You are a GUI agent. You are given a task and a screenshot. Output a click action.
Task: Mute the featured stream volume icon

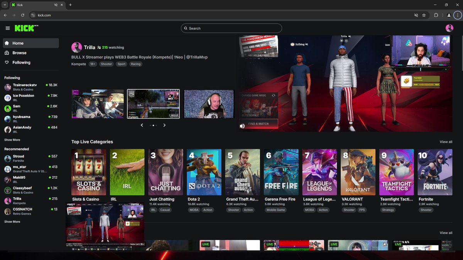point(242,126)
